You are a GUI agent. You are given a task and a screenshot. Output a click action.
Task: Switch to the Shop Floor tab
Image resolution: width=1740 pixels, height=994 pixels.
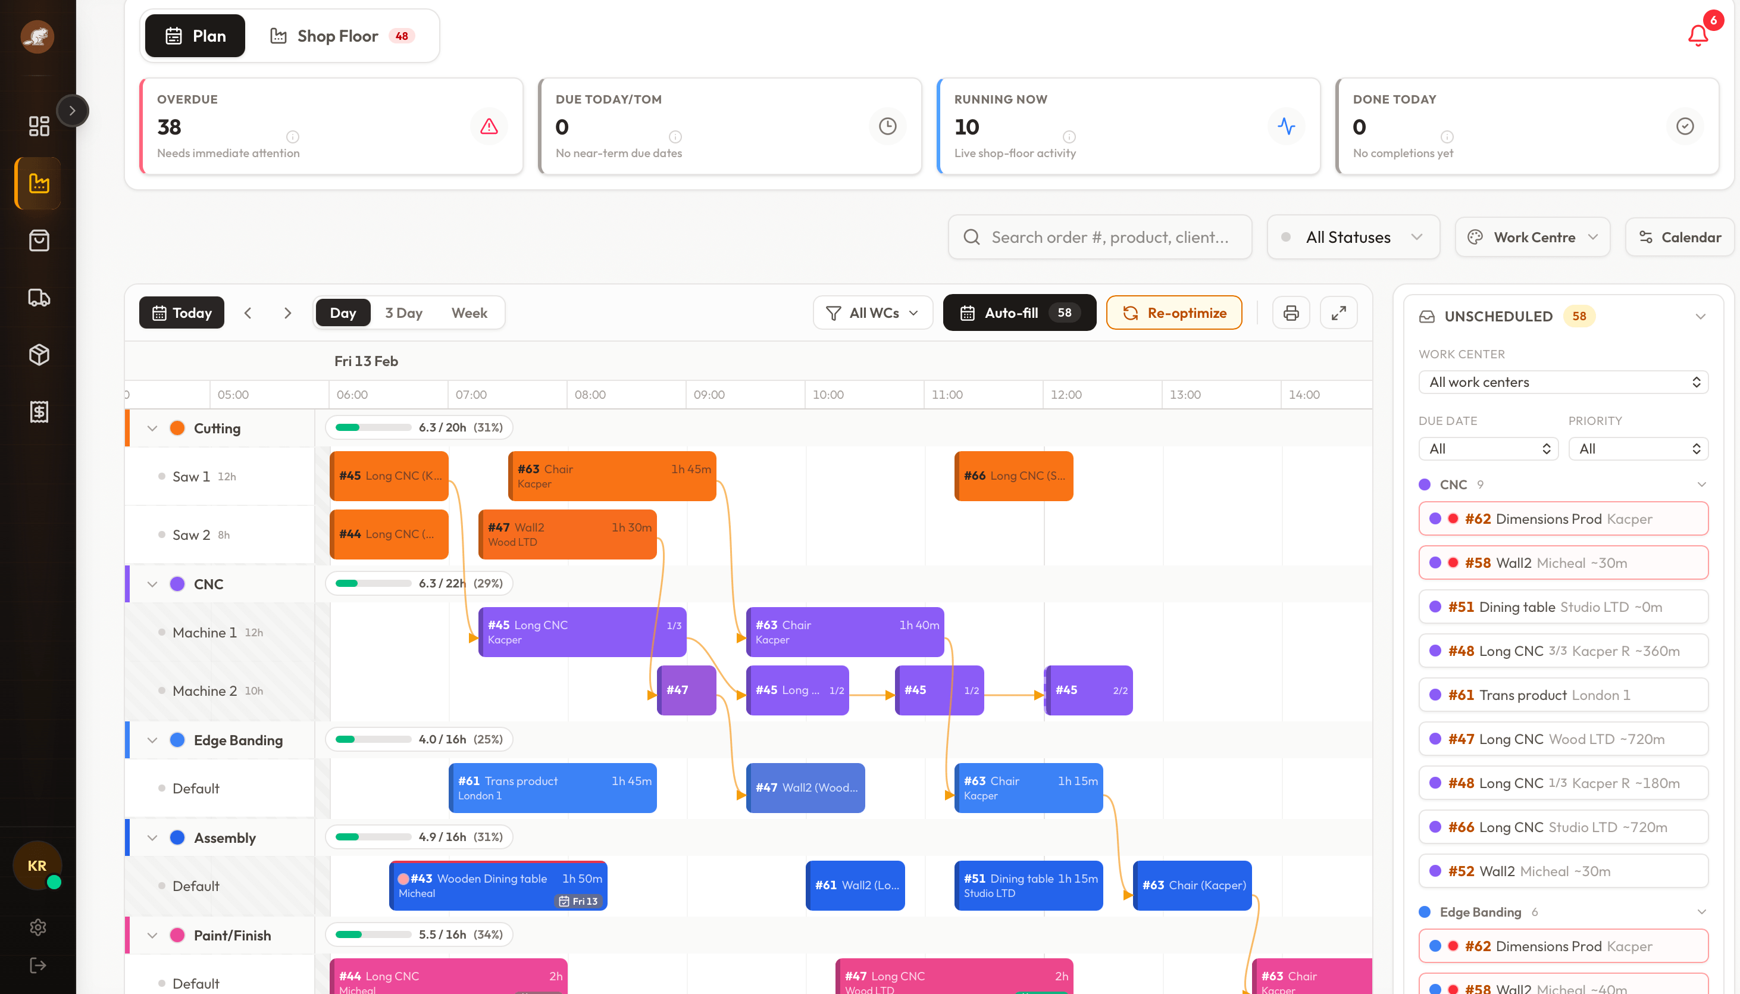click(x=339, y=36)
